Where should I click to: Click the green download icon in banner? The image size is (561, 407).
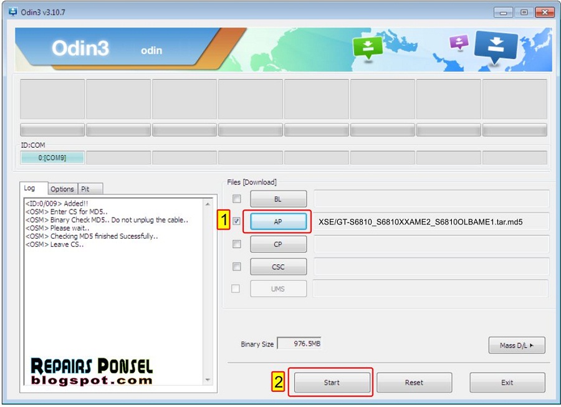[x=367, y=48]
